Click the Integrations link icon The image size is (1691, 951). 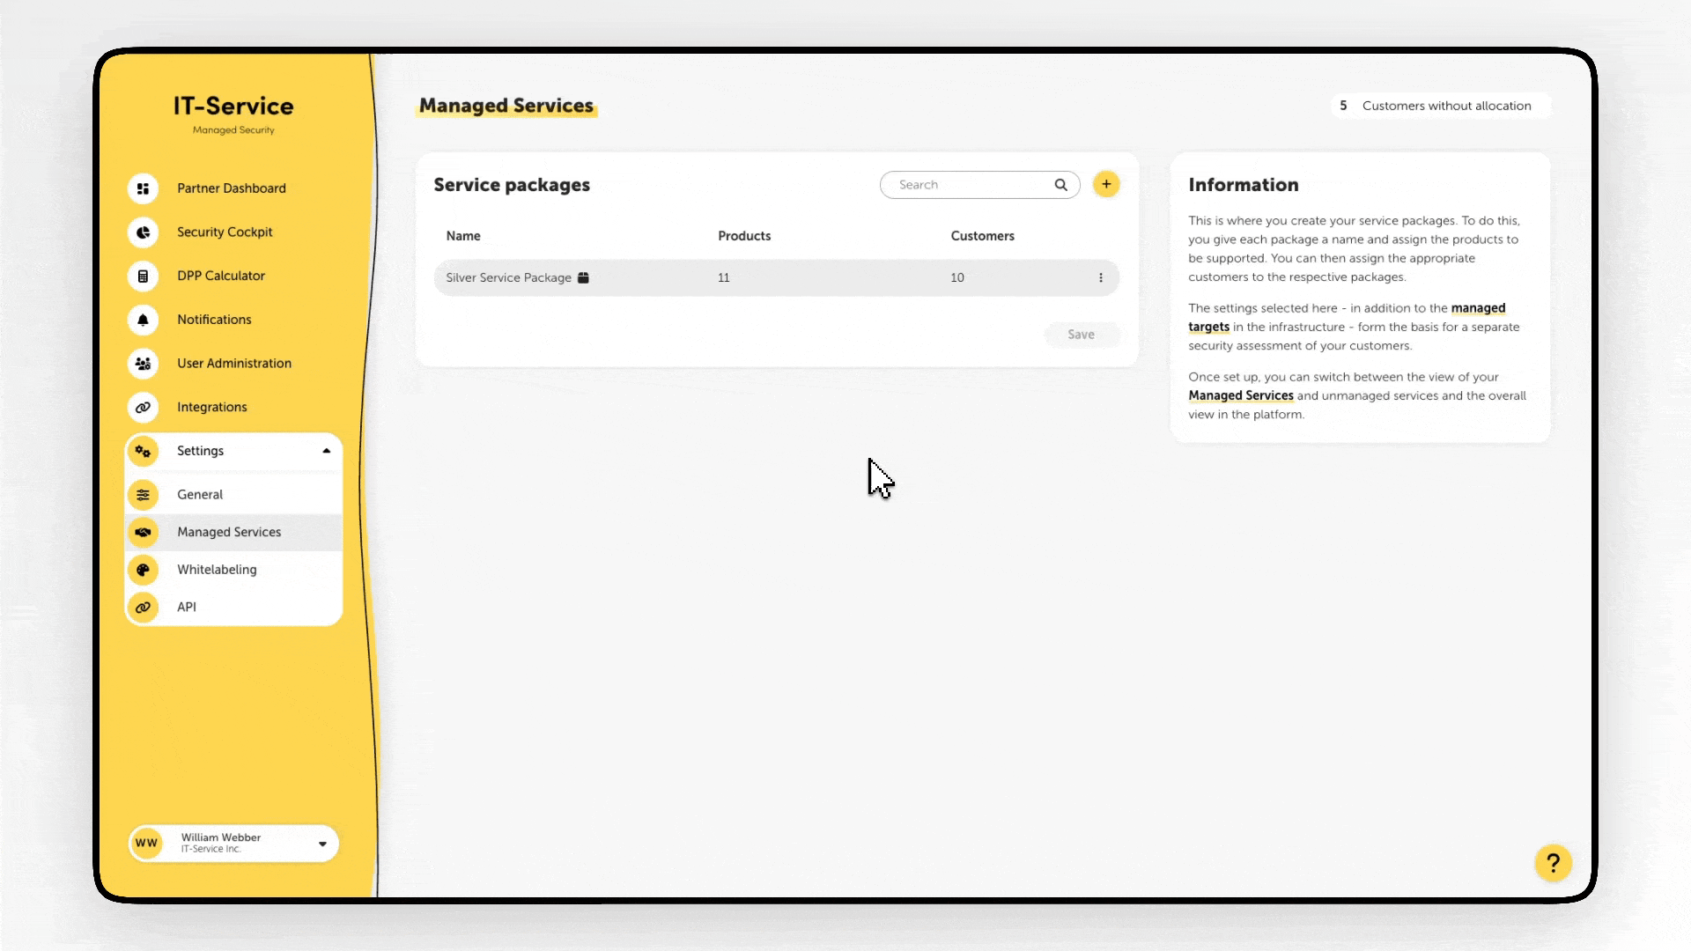click(x=143, y=408)
